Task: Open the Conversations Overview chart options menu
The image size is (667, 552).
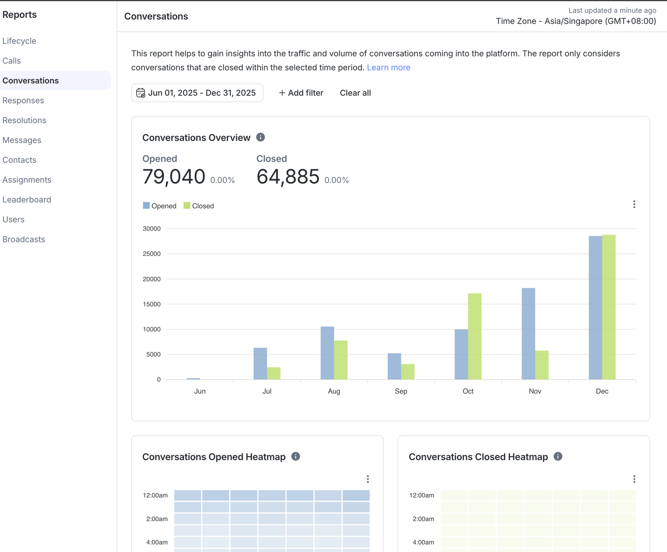Action: (634, 204)
